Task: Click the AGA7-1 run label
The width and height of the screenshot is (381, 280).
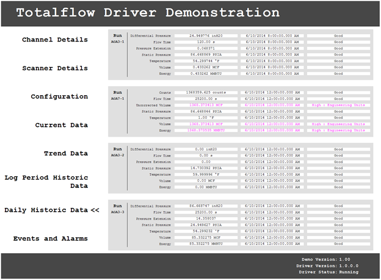Action: 118,99
